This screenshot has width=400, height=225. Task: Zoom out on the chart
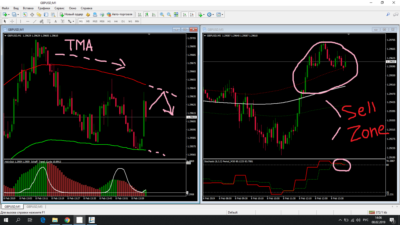(169, 14)
